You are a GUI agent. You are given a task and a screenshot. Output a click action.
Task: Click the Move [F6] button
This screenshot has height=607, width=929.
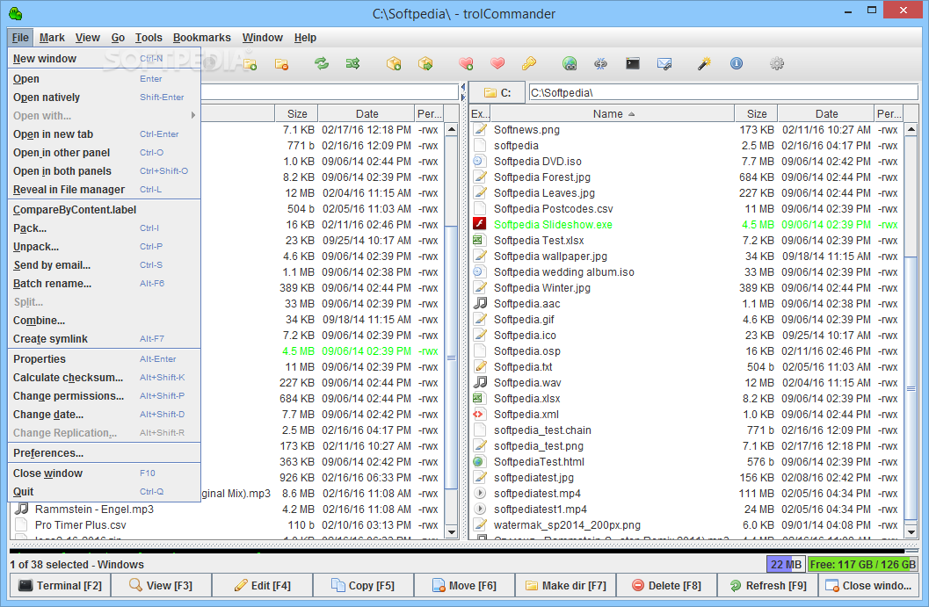[464, 585]
